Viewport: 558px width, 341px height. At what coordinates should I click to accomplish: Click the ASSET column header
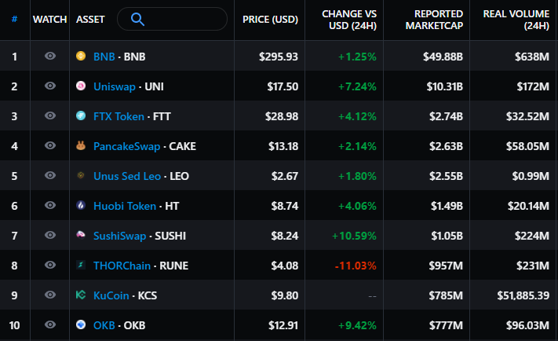[x=90, y=19]
